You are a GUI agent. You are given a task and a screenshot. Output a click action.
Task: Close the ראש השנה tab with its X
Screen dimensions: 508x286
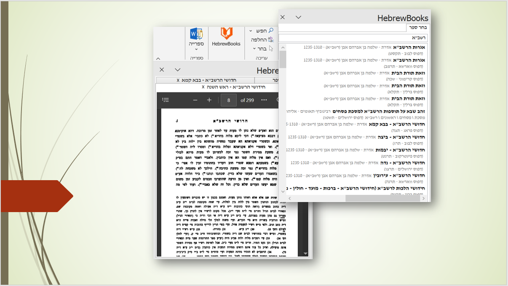(203, 87)
